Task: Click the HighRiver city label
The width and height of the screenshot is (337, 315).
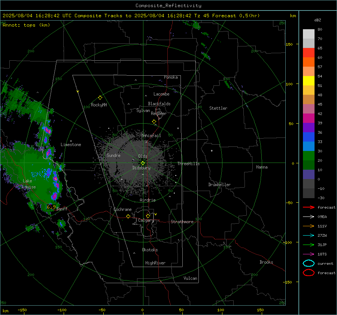Action: [x=155, y=263]
